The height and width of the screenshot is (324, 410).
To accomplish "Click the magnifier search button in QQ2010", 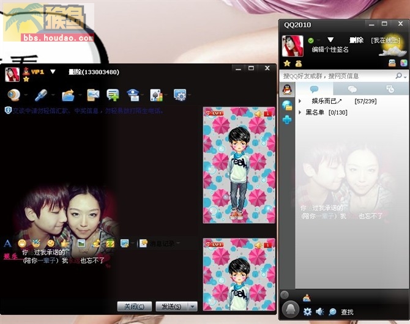I will (399, 76).
